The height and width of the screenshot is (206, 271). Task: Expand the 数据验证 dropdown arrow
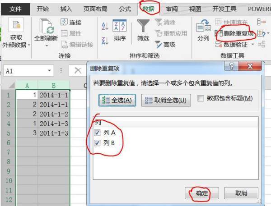point(252,45)
